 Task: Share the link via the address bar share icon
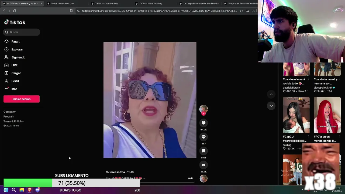(253, 11)
